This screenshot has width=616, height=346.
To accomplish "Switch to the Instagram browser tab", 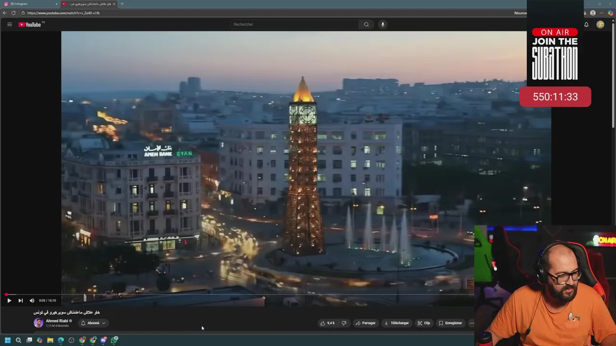I will click(30, 4).
